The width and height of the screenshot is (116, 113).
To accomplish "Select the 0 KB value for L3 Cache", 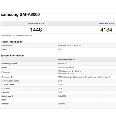I will pos(60,92).
